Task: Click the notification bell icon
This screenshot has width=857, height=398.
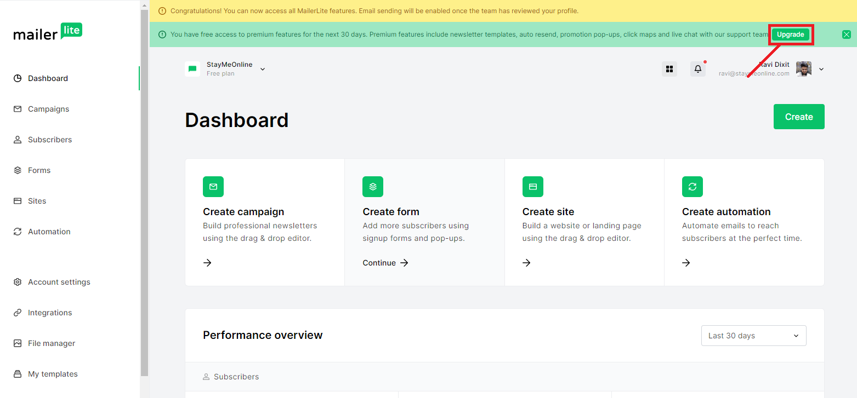Action: (x=697, y=69)
